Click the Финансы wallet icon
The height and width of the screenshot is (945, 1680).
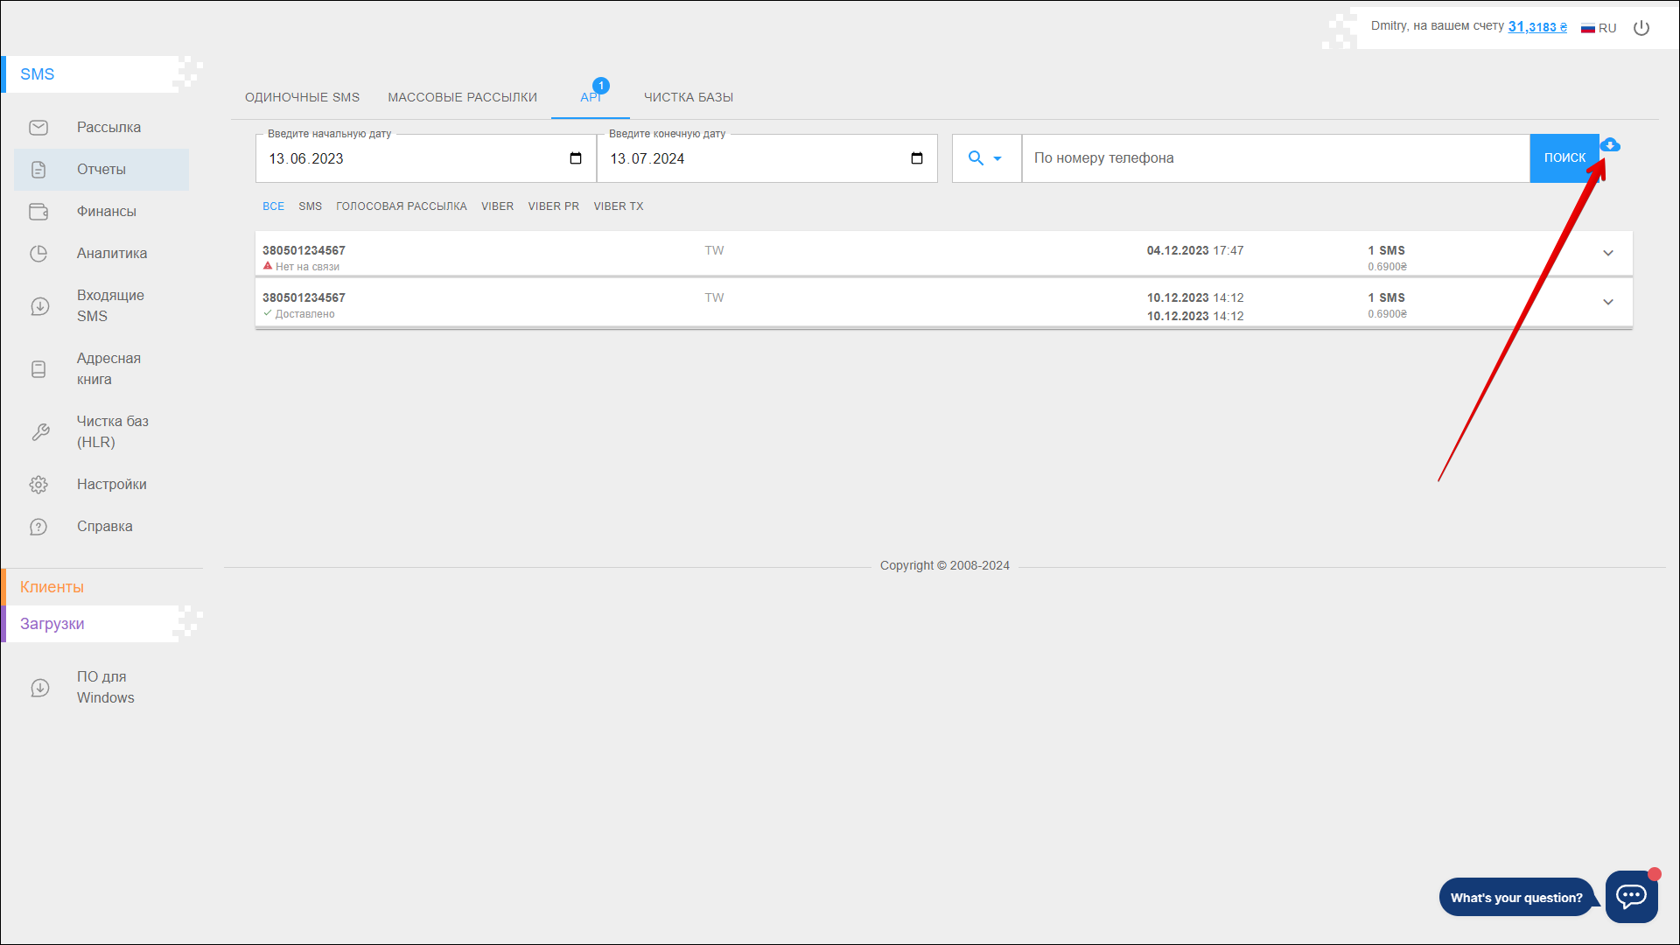click(x=38, y=212)
